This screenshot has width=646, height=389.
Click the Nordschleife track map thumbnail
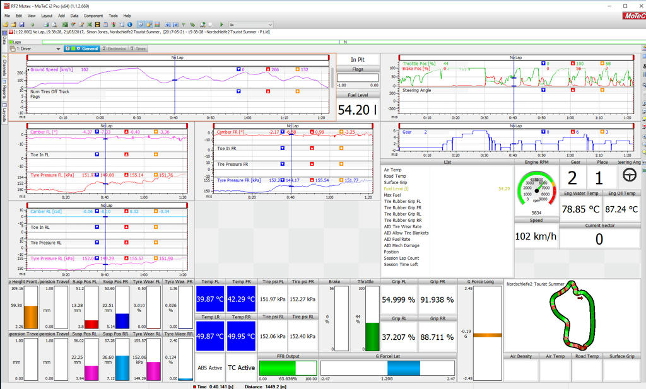(573, 315)
